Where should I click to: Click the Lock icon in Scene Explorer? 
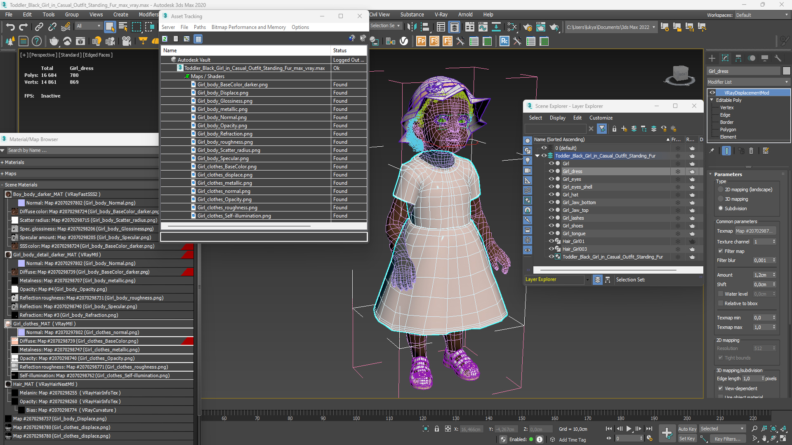coord(614,129)
